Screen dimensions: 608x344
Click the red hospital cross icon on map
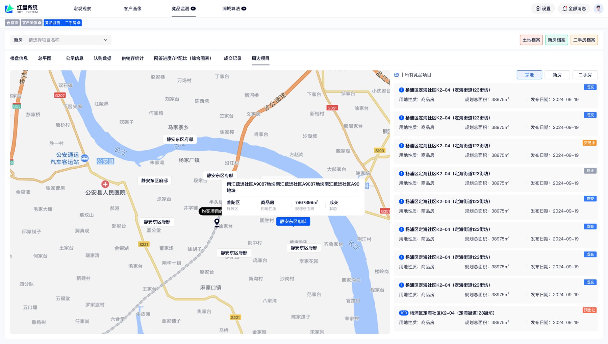105,184
